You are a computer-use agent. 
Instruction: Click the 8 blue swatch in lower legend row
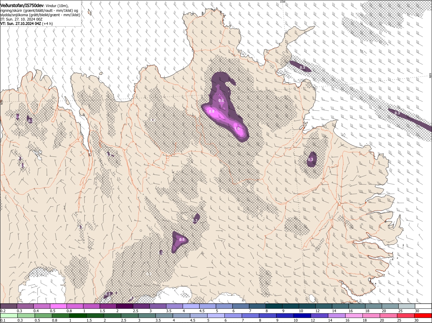coord(267,315)
